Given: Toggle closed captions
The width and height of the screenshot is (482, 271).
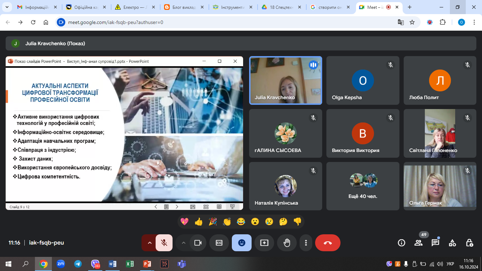Looking at the screenshot, I should 219,243.
